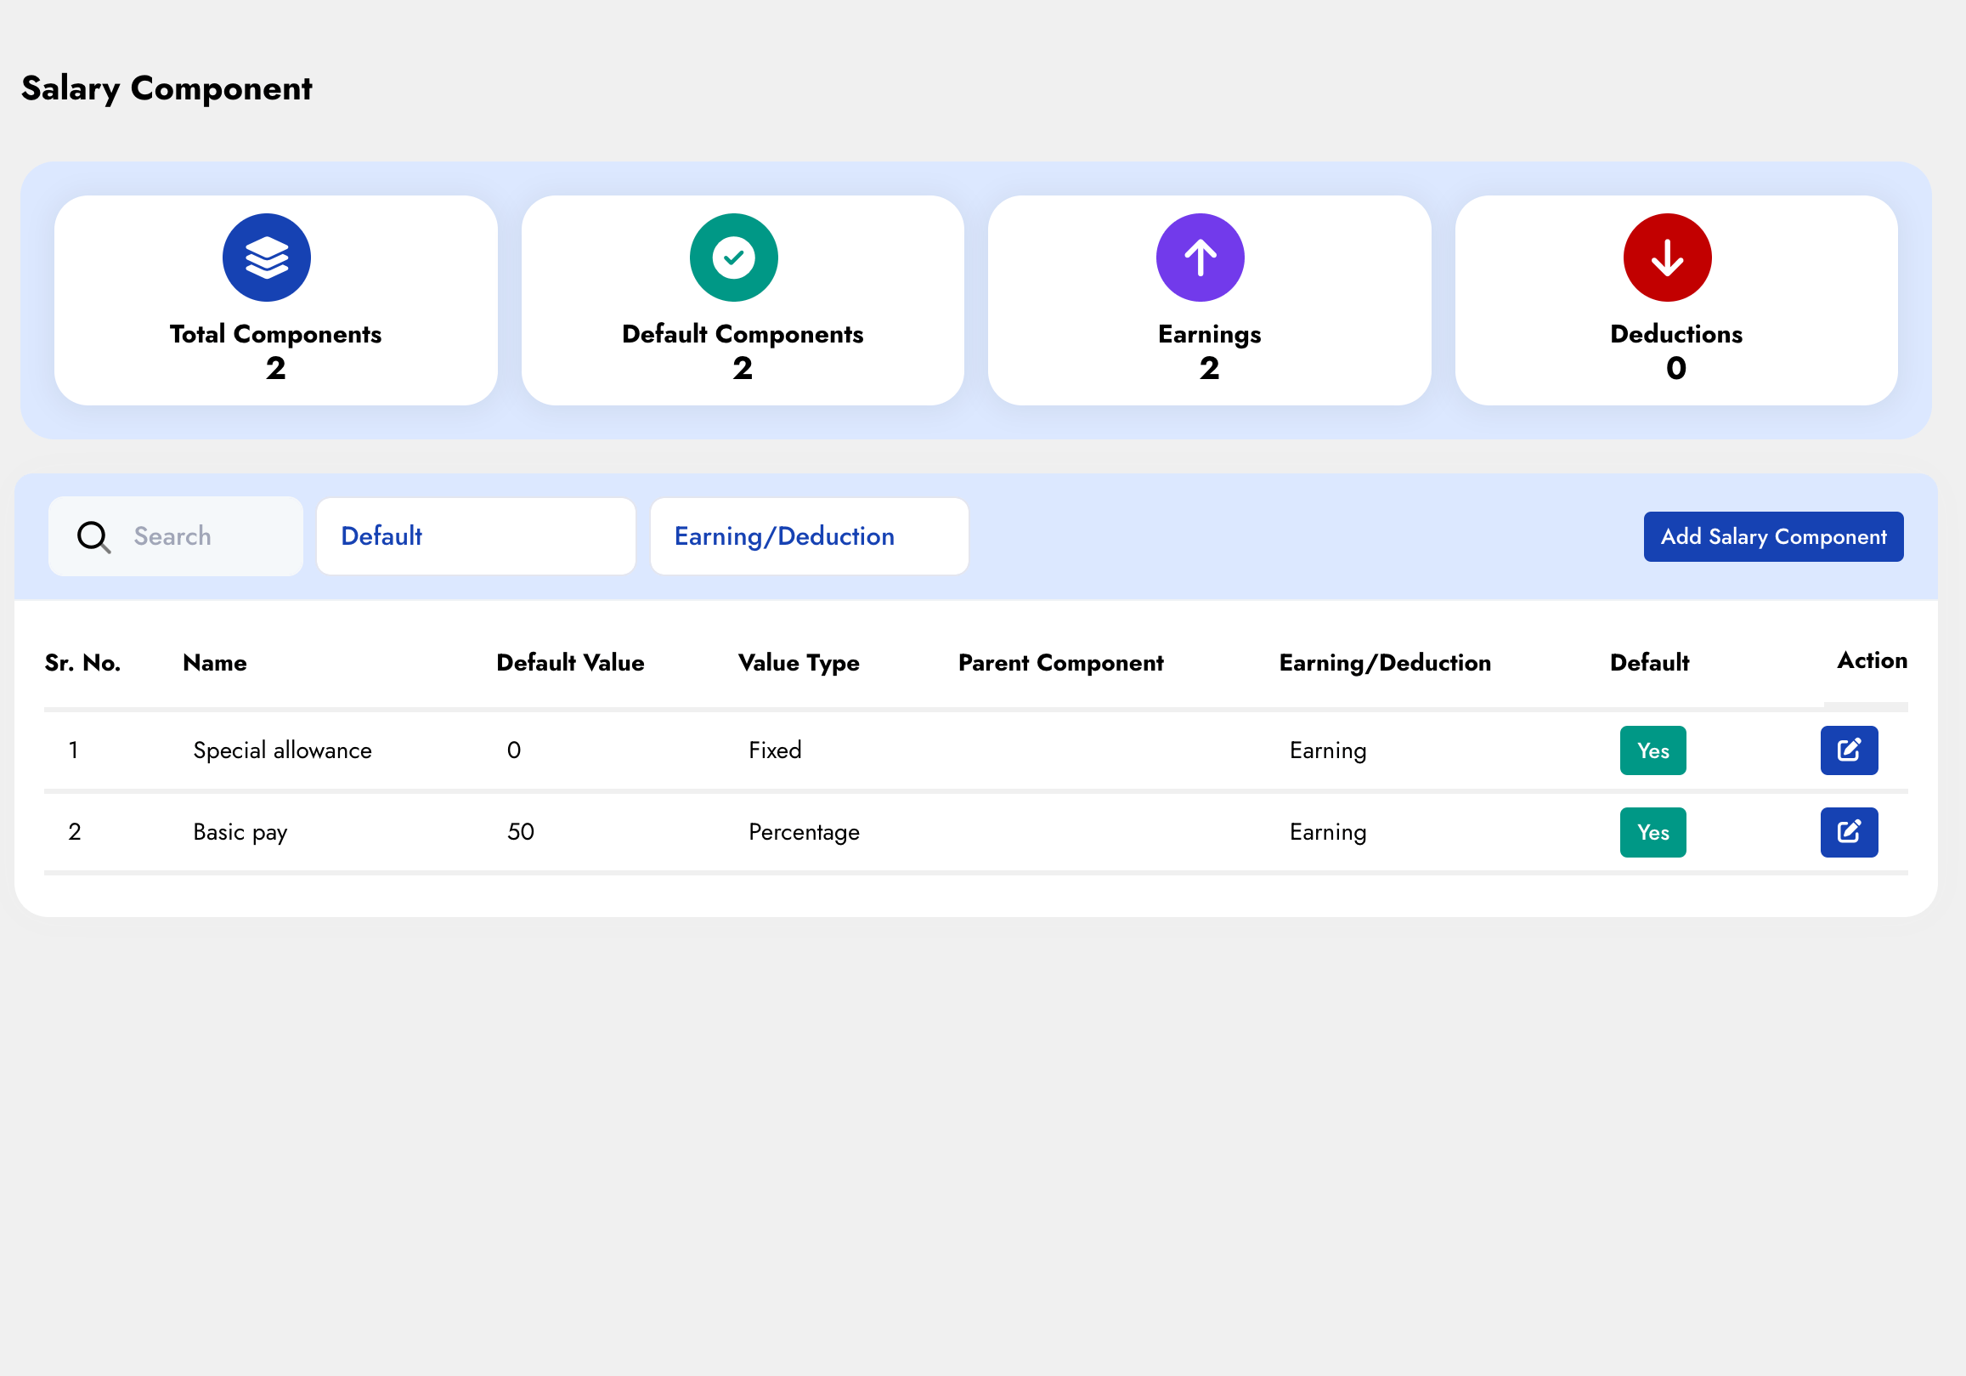Sort by Default Value column header

click(x=570, y=662)
